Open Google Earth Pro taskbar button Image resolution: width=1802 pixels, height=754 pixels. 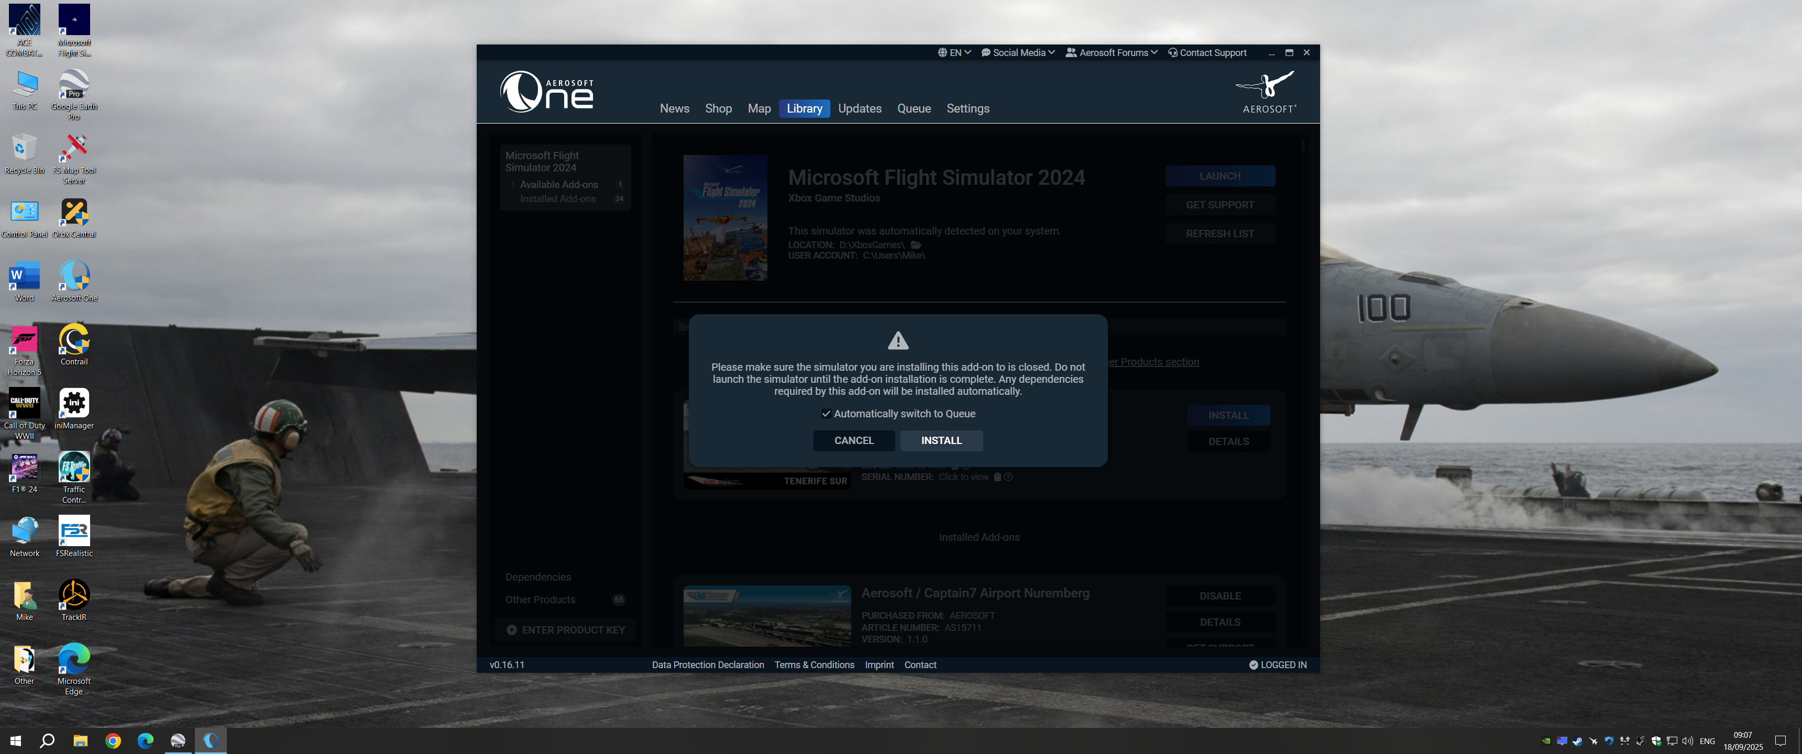pyautogui.click(x=178, y=741)
